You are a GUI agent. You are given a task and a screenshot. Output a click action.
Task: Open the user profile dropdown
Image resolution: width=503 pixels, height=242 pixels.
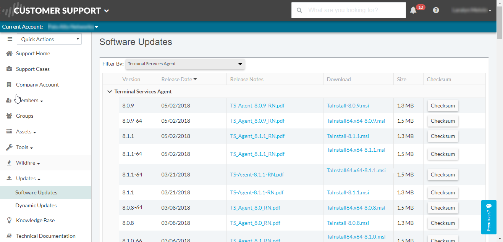pyautogui.click(x=472, y=10)
